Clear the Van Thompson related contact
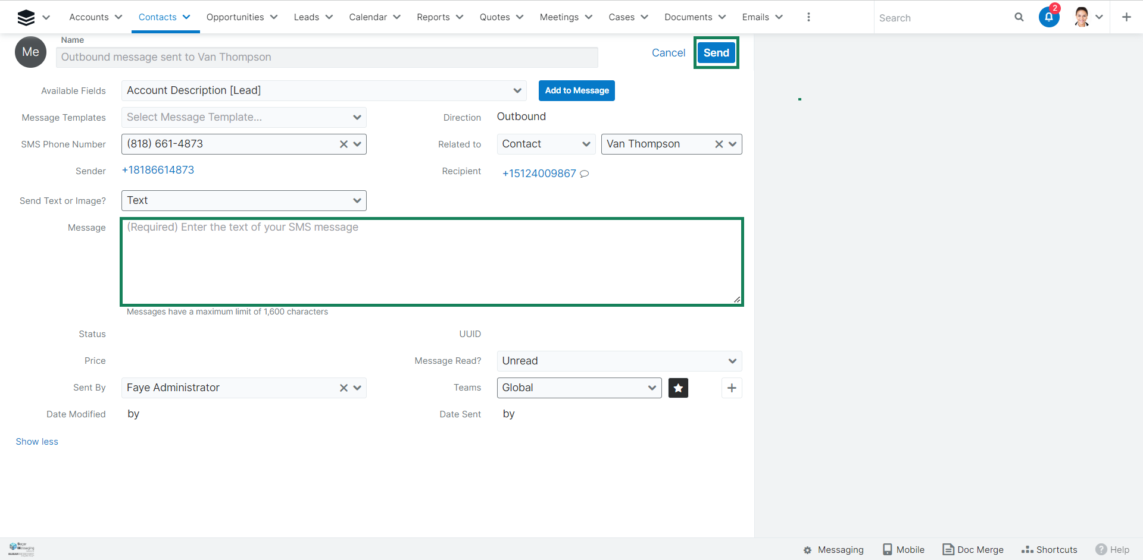Image resolution: width=1143 pixels, height=560 pixels. [719, 144]
